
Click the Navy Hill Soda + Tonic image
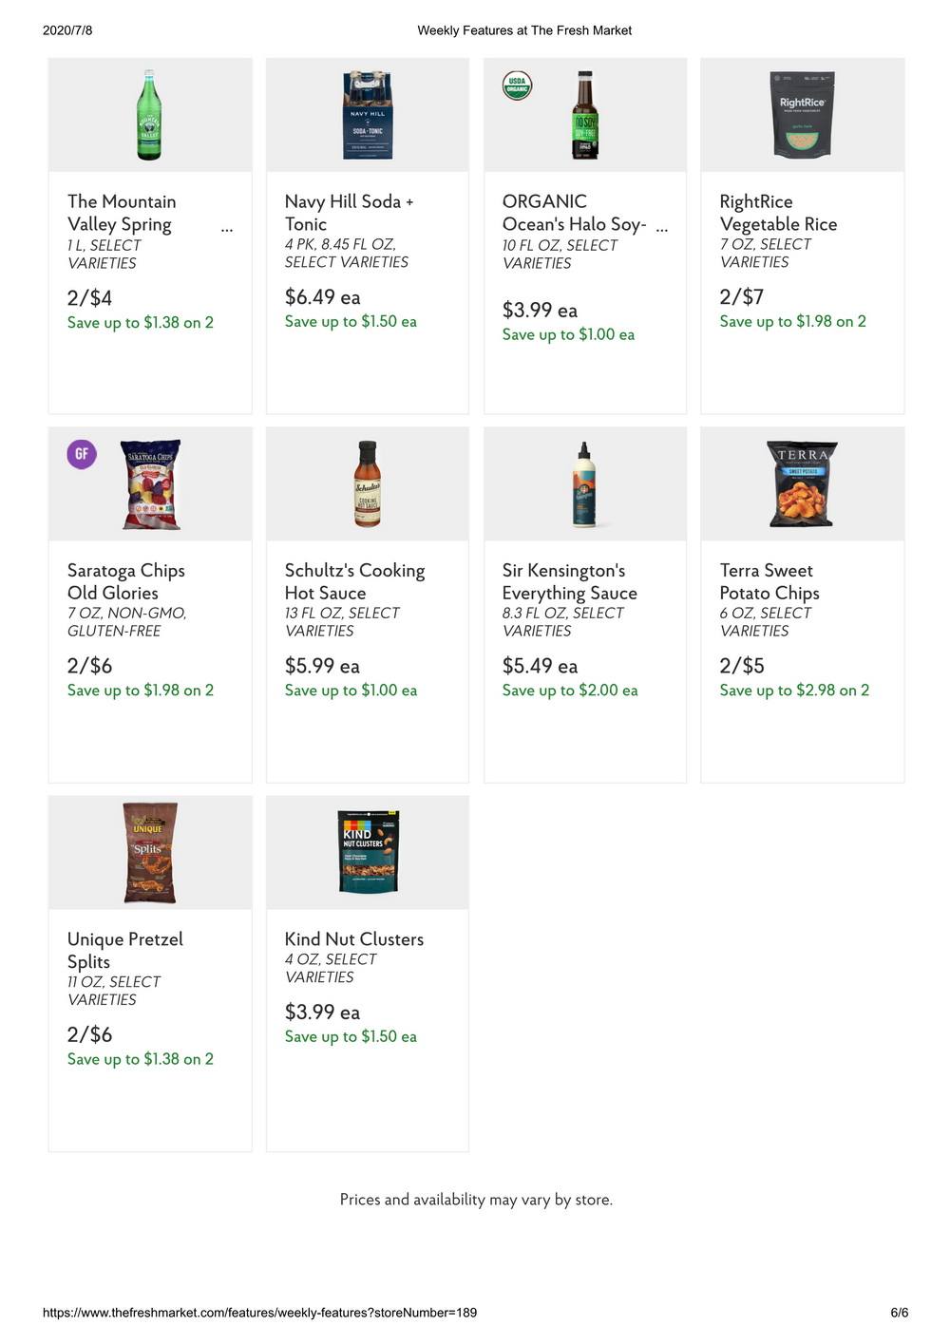point(368,115)
